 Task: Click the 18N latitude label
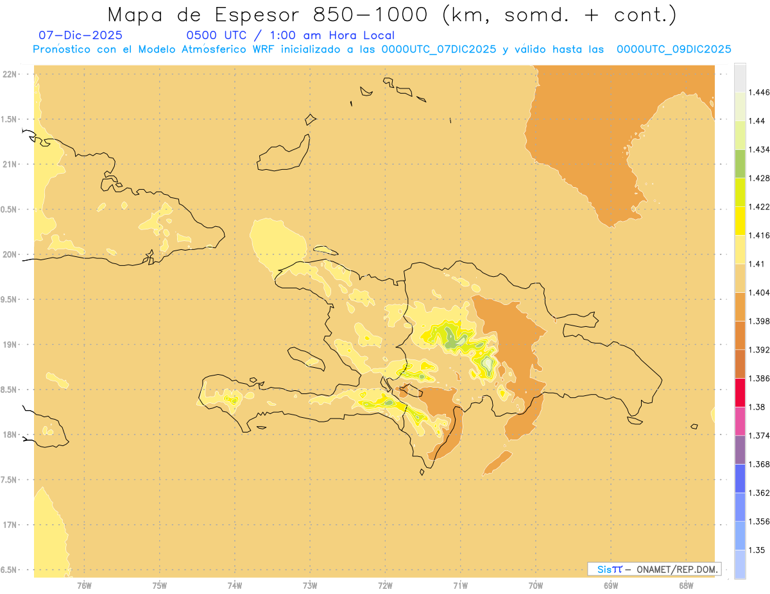[11, 434]
